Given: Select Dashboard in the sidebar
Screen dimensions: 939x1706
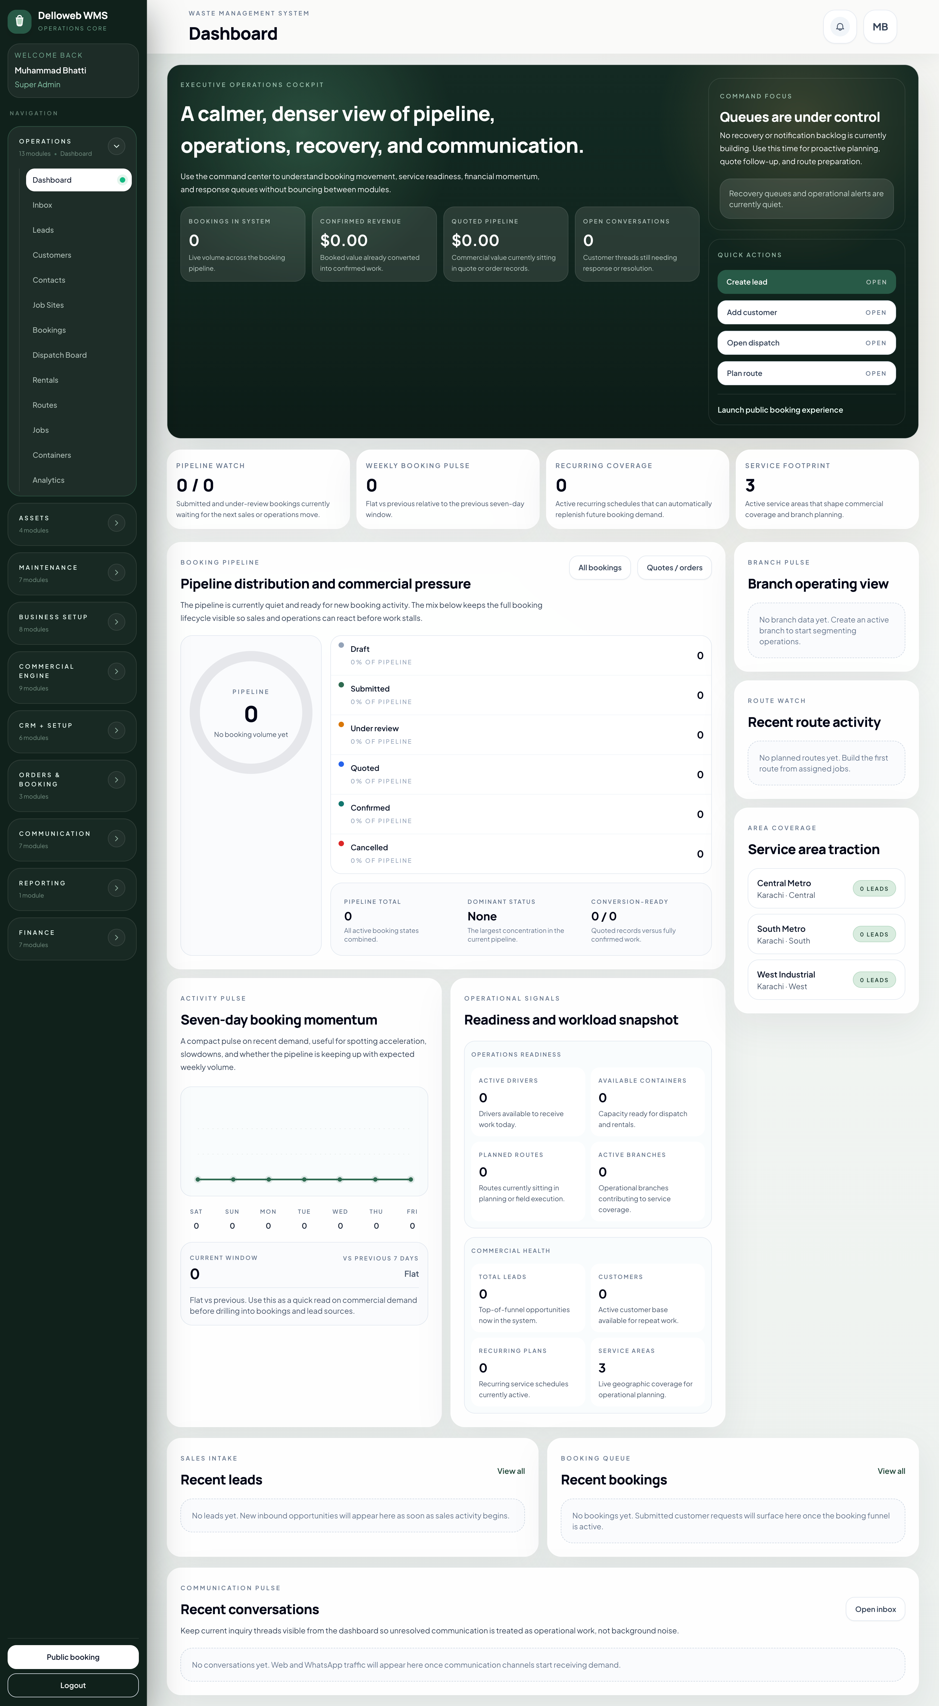Looking at the screenshot, I should coord(79,180).
